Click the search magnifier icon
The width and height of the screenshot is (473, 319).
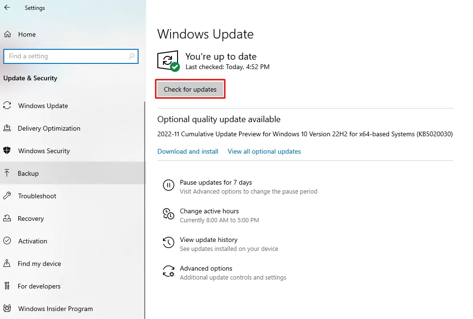tap(132, 56)
